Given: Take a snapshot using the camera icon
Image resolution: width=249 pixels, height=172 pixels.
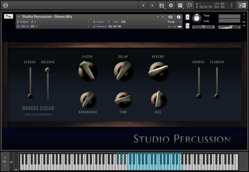Looking at the screenshot, I should pyautogui.click(x=170, y=17).
